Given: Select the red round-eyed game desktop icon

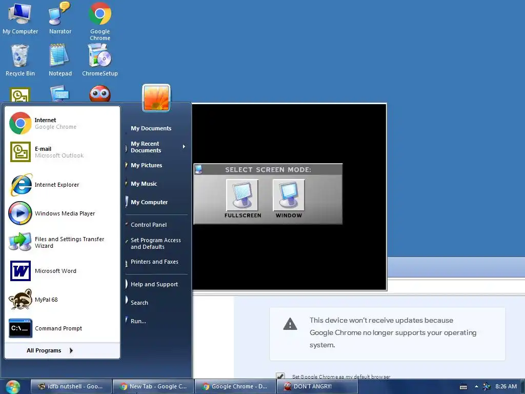Looking at the screenshot, I should [x=100, y=94].
